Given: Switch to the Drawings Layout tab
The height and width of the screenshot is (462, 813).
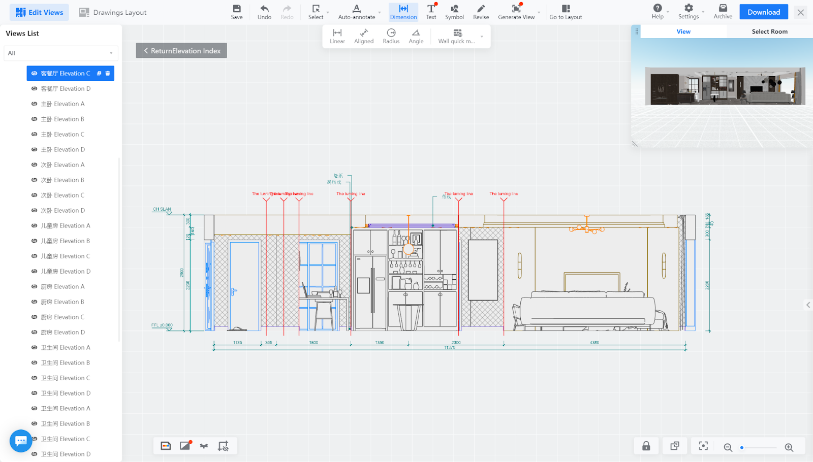Looking at the screenshot, I should click(113, 12).
